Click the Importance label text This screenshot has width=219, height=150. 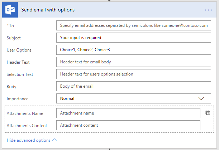(17, 99)
